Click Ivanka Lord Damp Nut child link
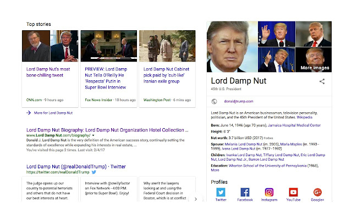Image resolution: width=352 pixels, height=220 pixels. (x=244, y=155)
